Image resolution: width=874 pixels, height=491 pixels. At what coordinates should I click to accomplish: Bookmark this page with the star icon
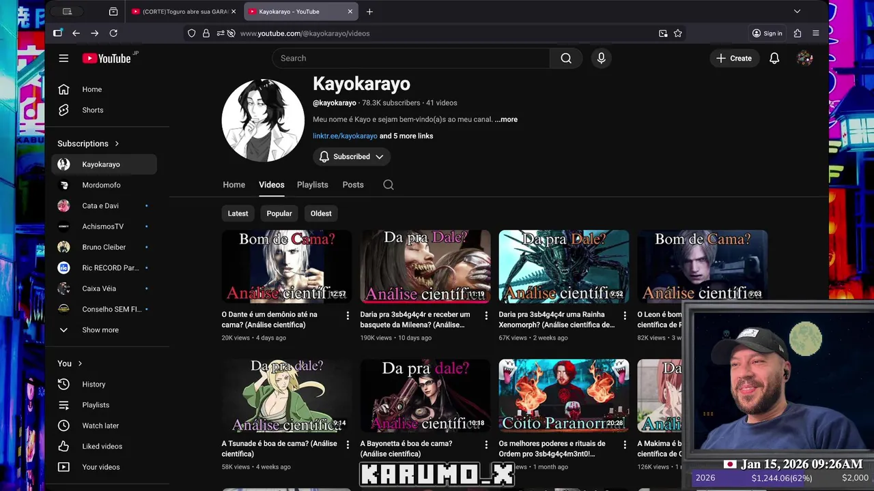tap(678, 33)
